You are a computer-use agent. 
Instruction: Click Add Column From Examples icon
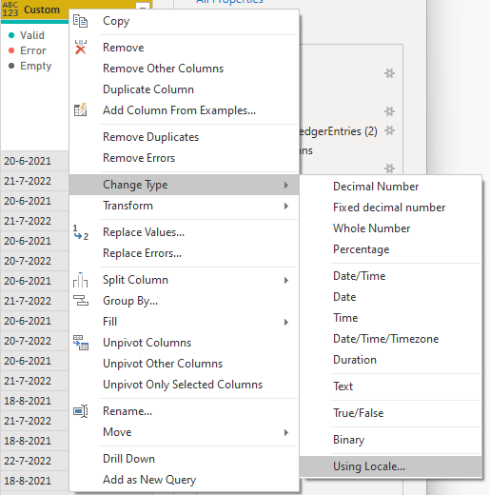click(80, 110)
